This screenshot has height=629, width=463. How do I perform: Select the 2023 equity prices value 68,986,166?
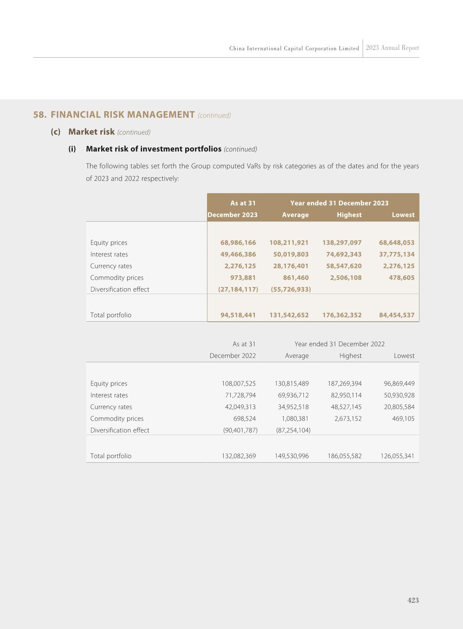pyautogui.click(x=238, y=243)
